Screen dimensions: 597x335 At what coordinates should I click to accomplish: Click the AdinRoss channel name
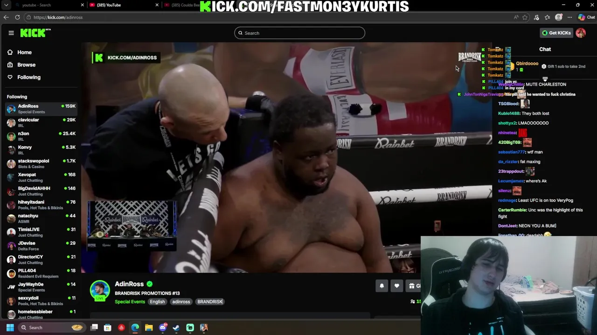pos(129,284)
